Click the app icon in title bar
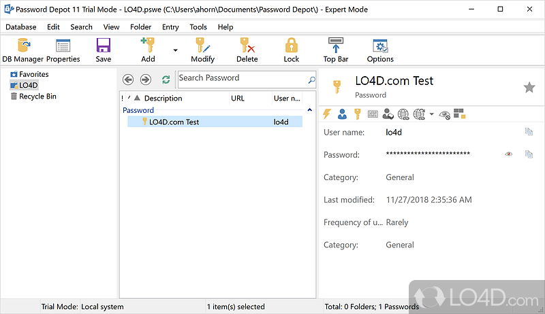The image size is (545, 314). tap(9, 9)
